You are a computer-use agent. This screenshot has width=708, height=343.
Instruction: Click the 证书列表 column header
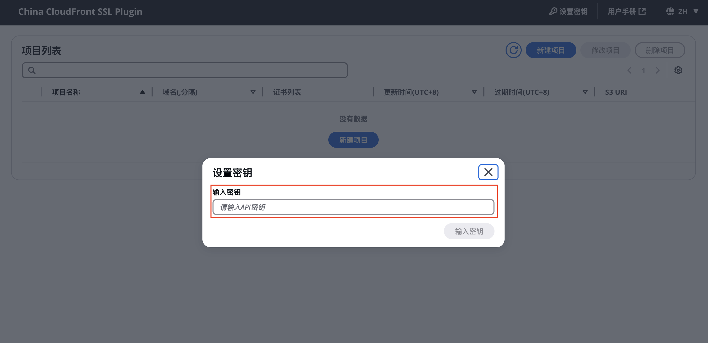pyautogui.click(x=287, y=92)
